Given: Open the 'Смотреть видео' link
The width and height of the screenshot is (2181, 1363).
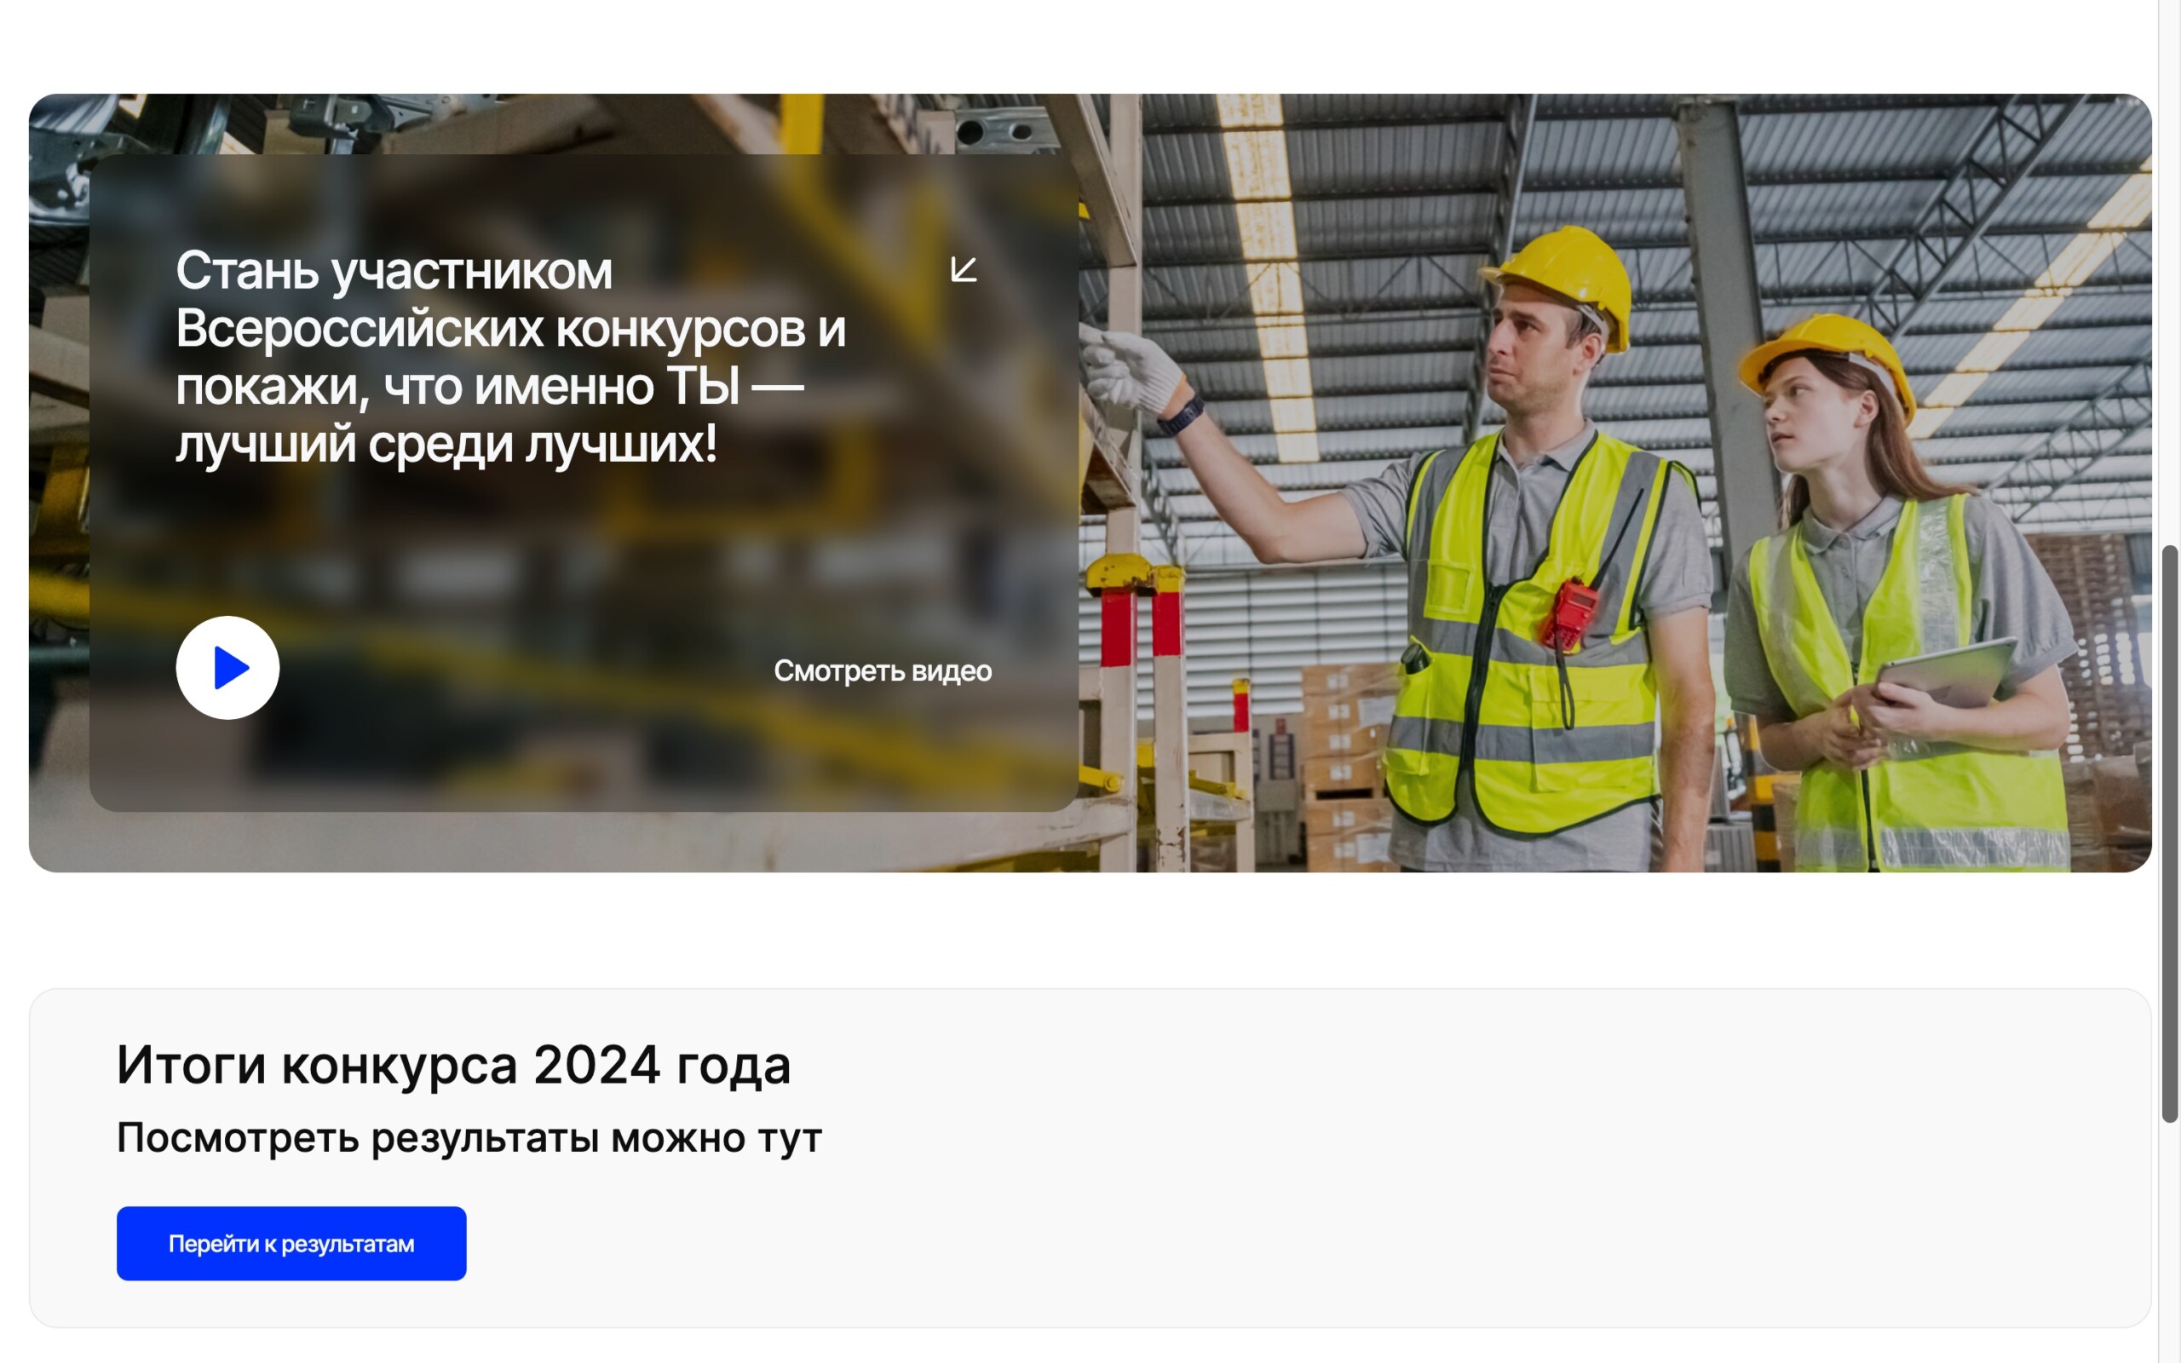Looking at the screenshot, I should (883, 670).
